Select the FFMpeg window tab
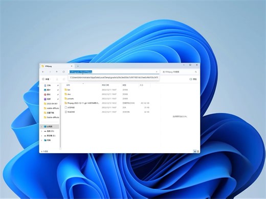266x199 pixels. tap(57, 66)
